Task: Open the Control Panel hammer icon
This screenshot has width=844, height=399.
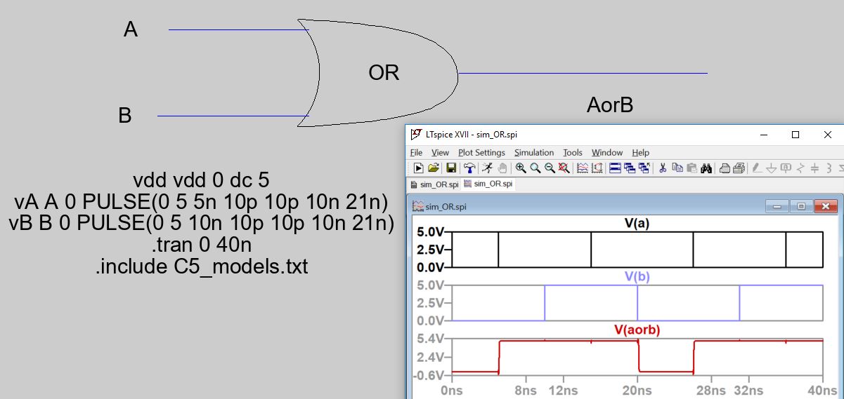Action: [469, 168]
